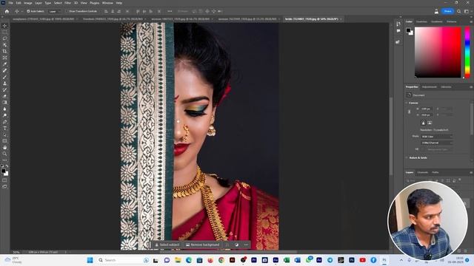474x266 pixels.
Task: Select the Spot Healing Brush tool
Action: (4, 71)
